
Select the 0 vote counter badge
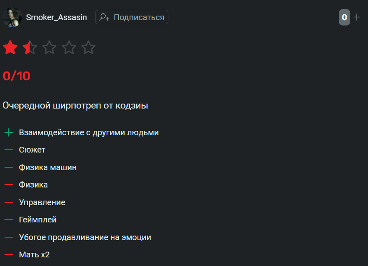click(x=344, y=17)
